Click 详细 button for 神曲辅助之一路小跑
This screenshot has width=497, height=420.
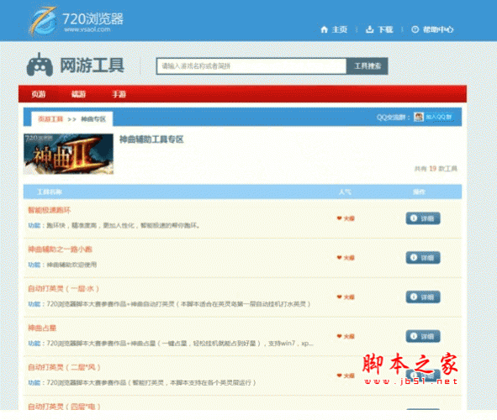click(x=423, y=258)
